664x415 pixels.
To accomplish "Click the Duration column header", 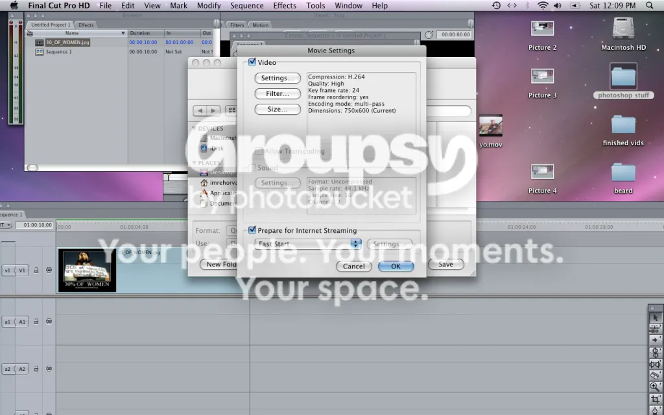I will point(146,33).
